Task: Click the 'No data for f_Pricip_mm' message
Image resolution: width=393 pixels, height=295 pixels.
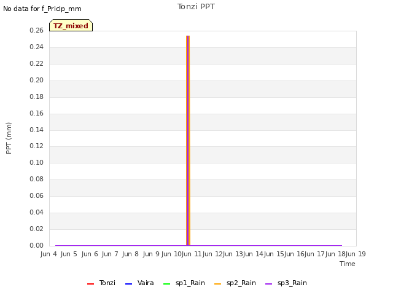Action: coord(42,9)
